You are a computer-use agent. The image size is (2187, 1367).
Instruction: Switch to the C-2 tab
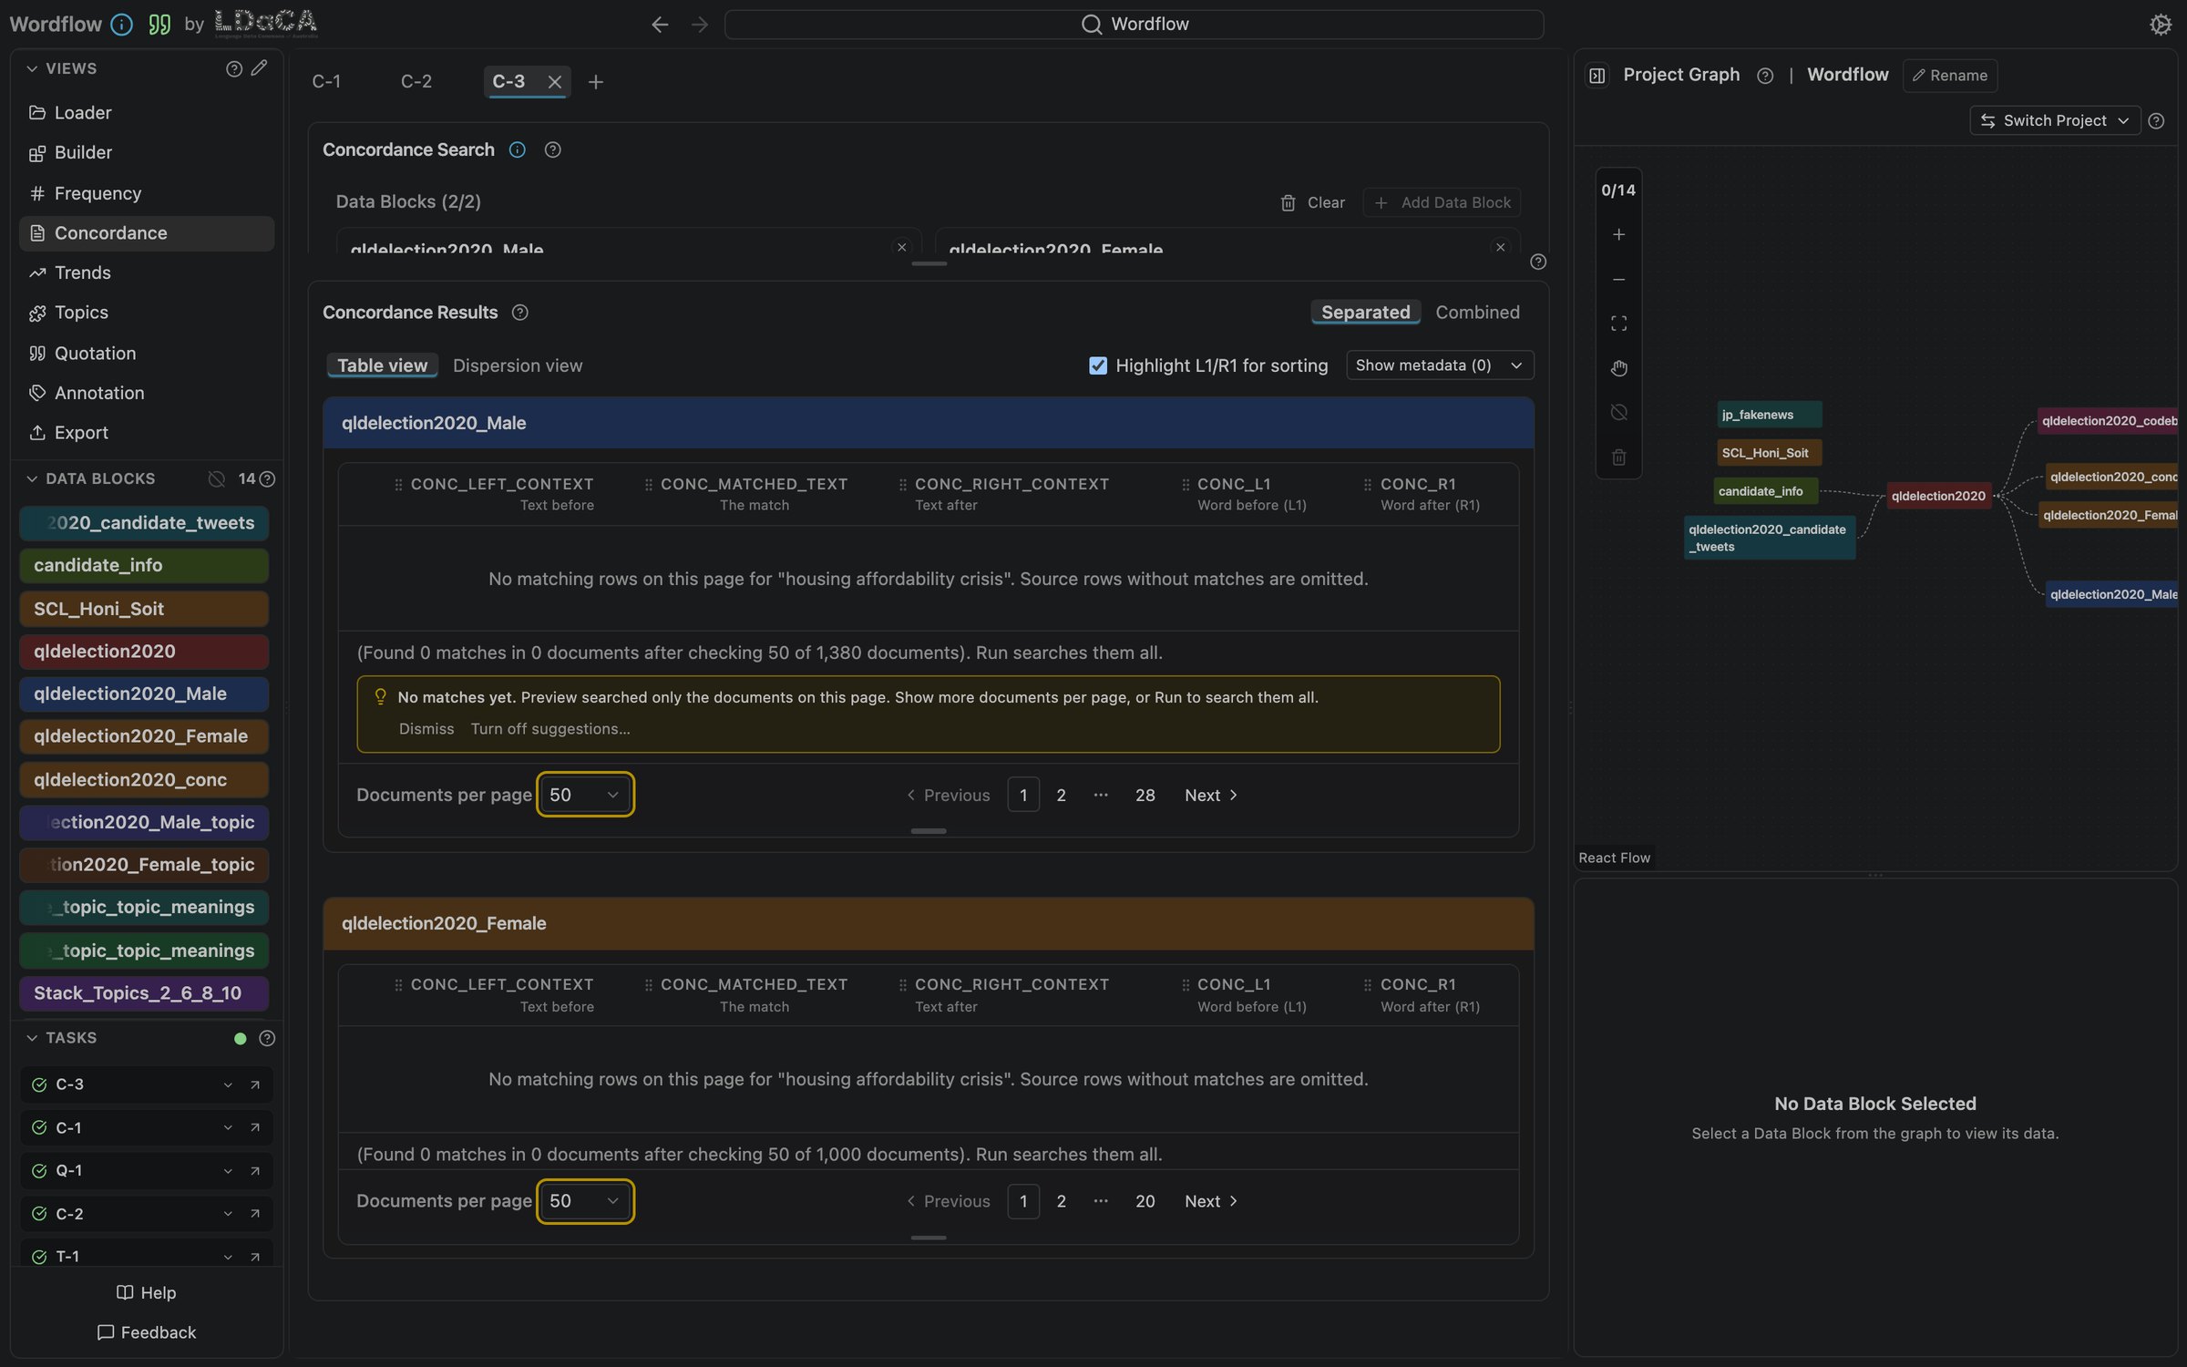point(416,82)
